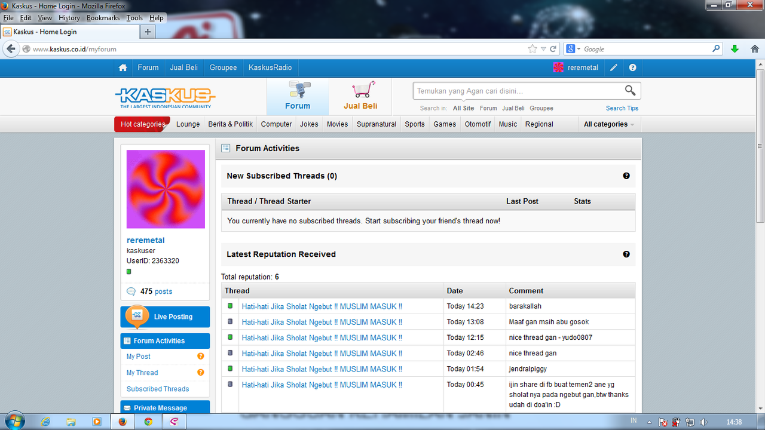Click the swirl profile avatar picture
Screen dimensions: 765x430
pos(166,189)
